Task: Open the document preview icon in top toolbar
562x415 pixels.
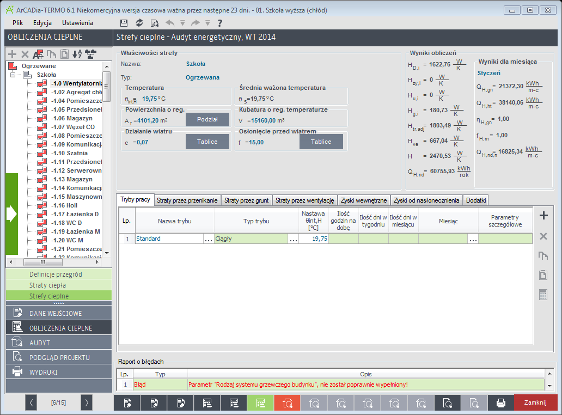Action: [x=155, y=23]
